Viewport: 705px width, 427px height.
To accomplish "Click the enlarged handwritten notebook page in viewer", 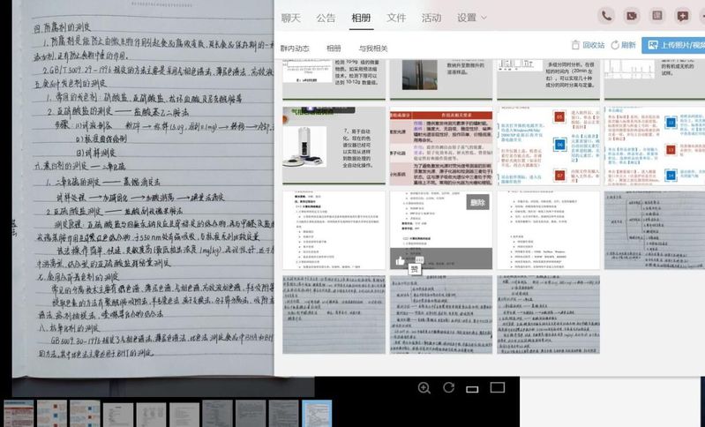I will [143, 189].
